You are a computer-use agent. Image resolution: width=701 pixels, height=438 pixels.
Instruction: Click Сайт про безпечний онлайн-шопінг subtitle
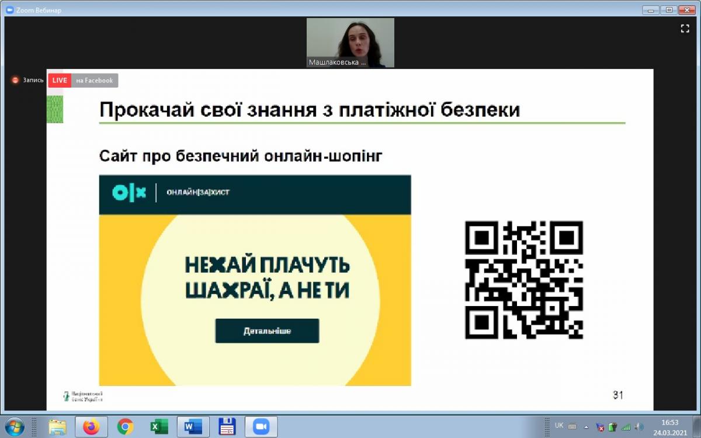pos(241,156)
